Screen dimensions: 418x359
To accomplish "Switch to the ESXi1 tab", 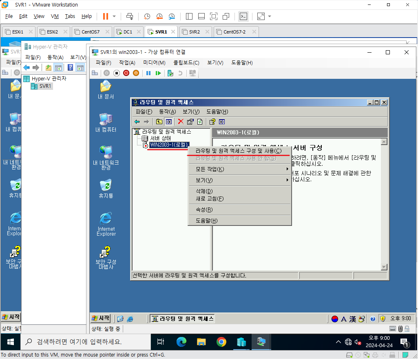I will point(18,32).
